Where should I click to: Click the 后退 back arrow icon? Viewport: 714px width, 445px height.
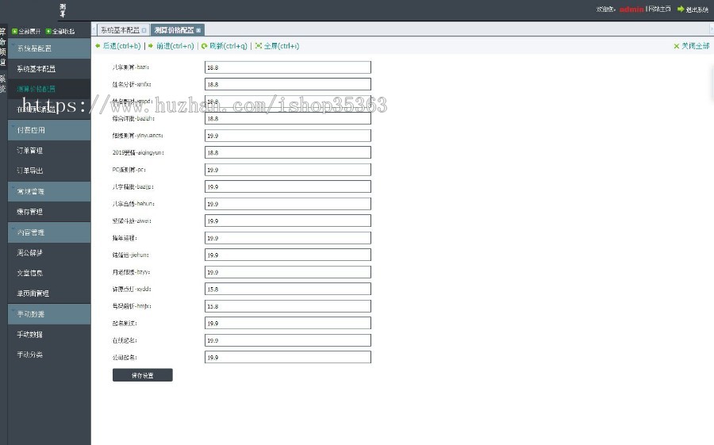[x=98, y=46]
